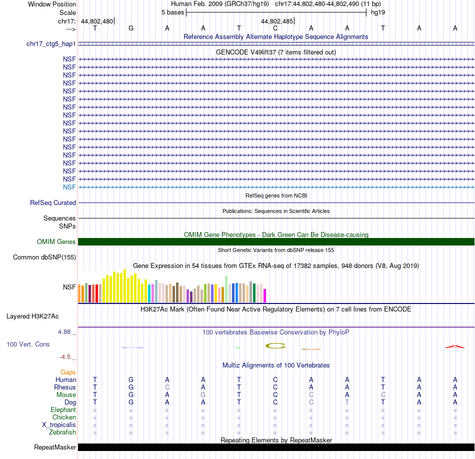
Task: Select the SNPs track label
Action: click(x=67, y=226)
